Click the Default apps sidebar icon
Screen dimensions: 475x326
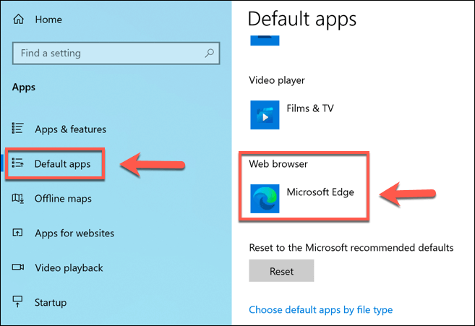[x=17, y=163]
